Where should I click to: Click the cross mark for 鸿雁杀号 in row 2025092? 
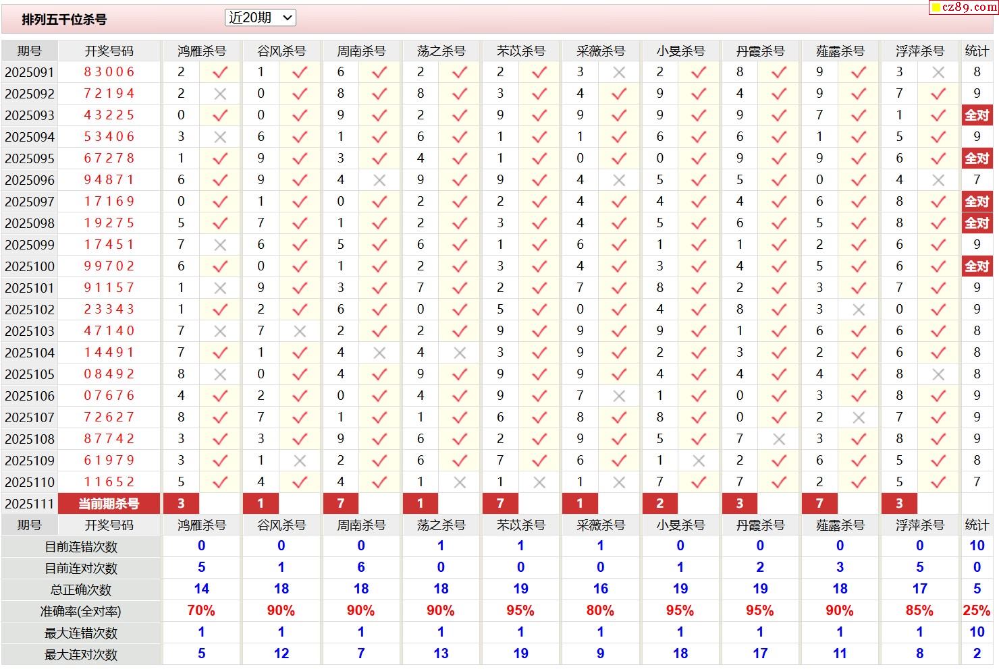pos(220,94)
